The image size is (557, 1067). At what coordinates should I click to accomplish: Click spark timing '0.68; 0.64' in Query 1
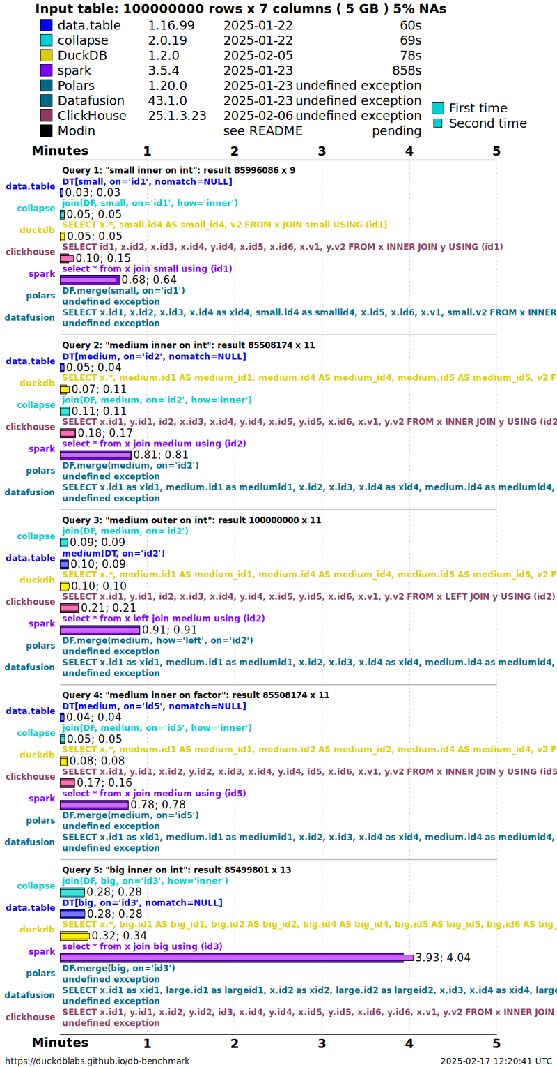click(x=149, y=280)
